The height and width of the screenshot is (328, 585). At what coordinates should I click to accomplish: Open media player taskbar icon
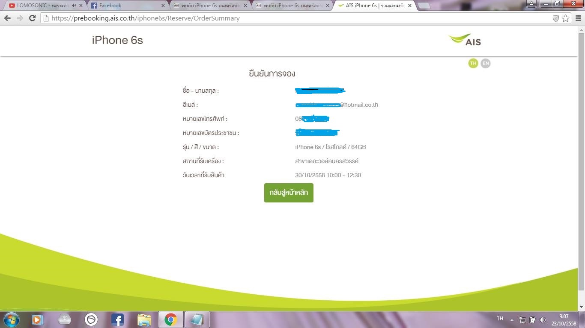tap(38, 319)
